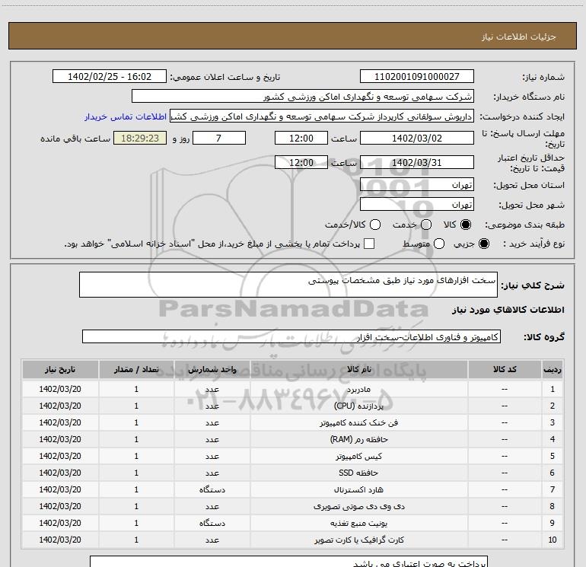Select the متوسط purchase type radio

click(439, 244)
